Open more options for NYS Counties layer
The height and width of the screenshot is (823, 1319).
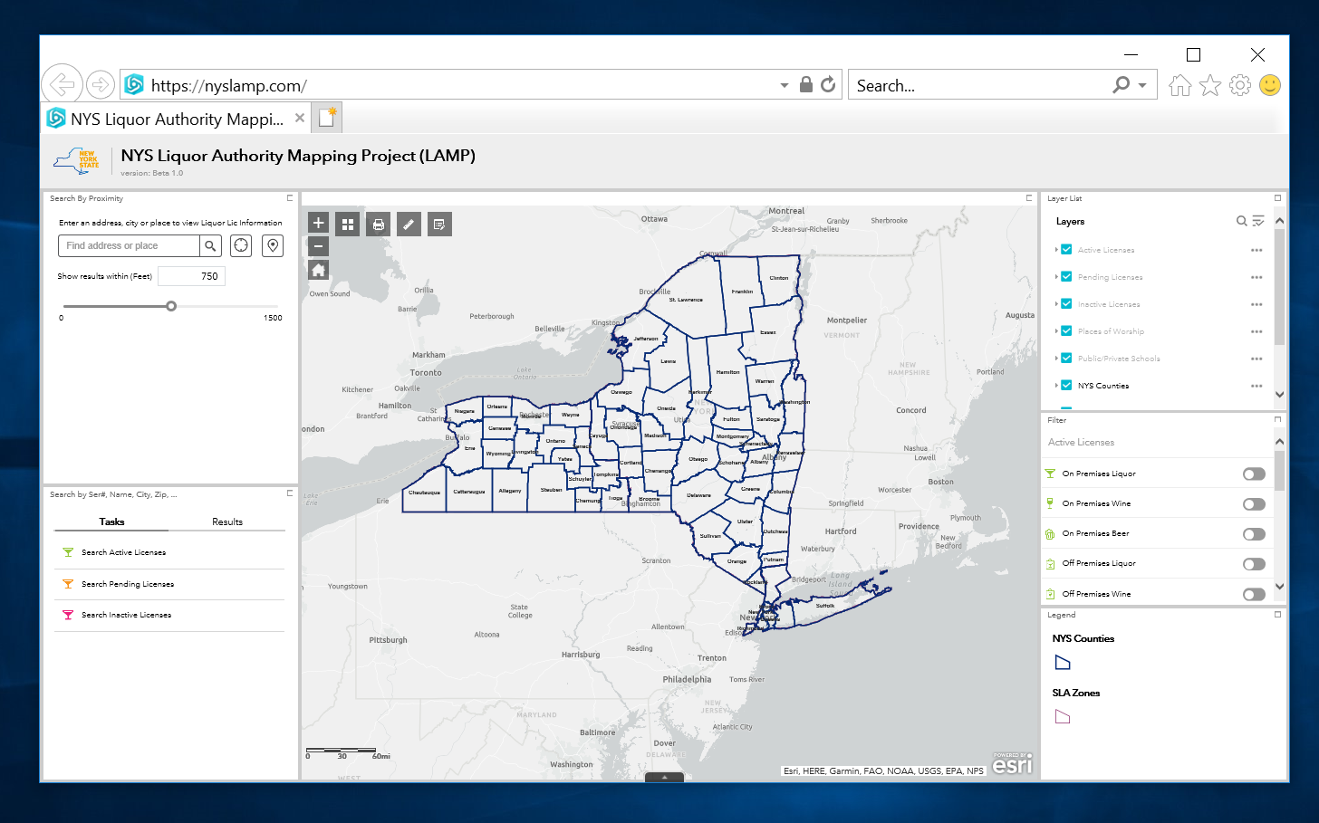pyautogui.click(x=1256, y=386)
